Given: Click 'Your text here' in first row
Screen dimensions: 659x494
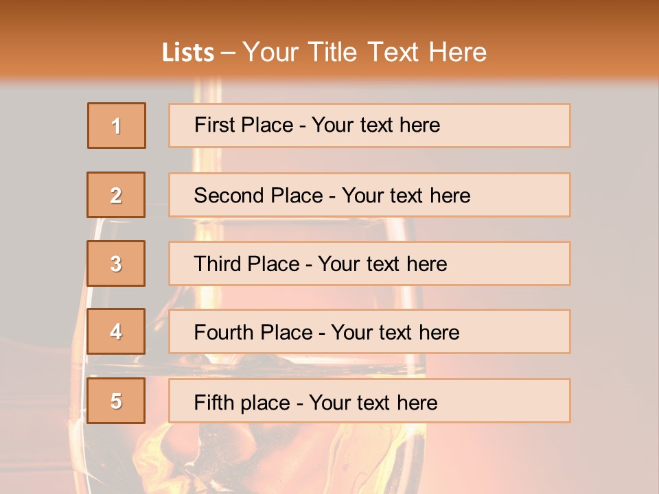Looking at the screenshot, I should coord(375,125).
